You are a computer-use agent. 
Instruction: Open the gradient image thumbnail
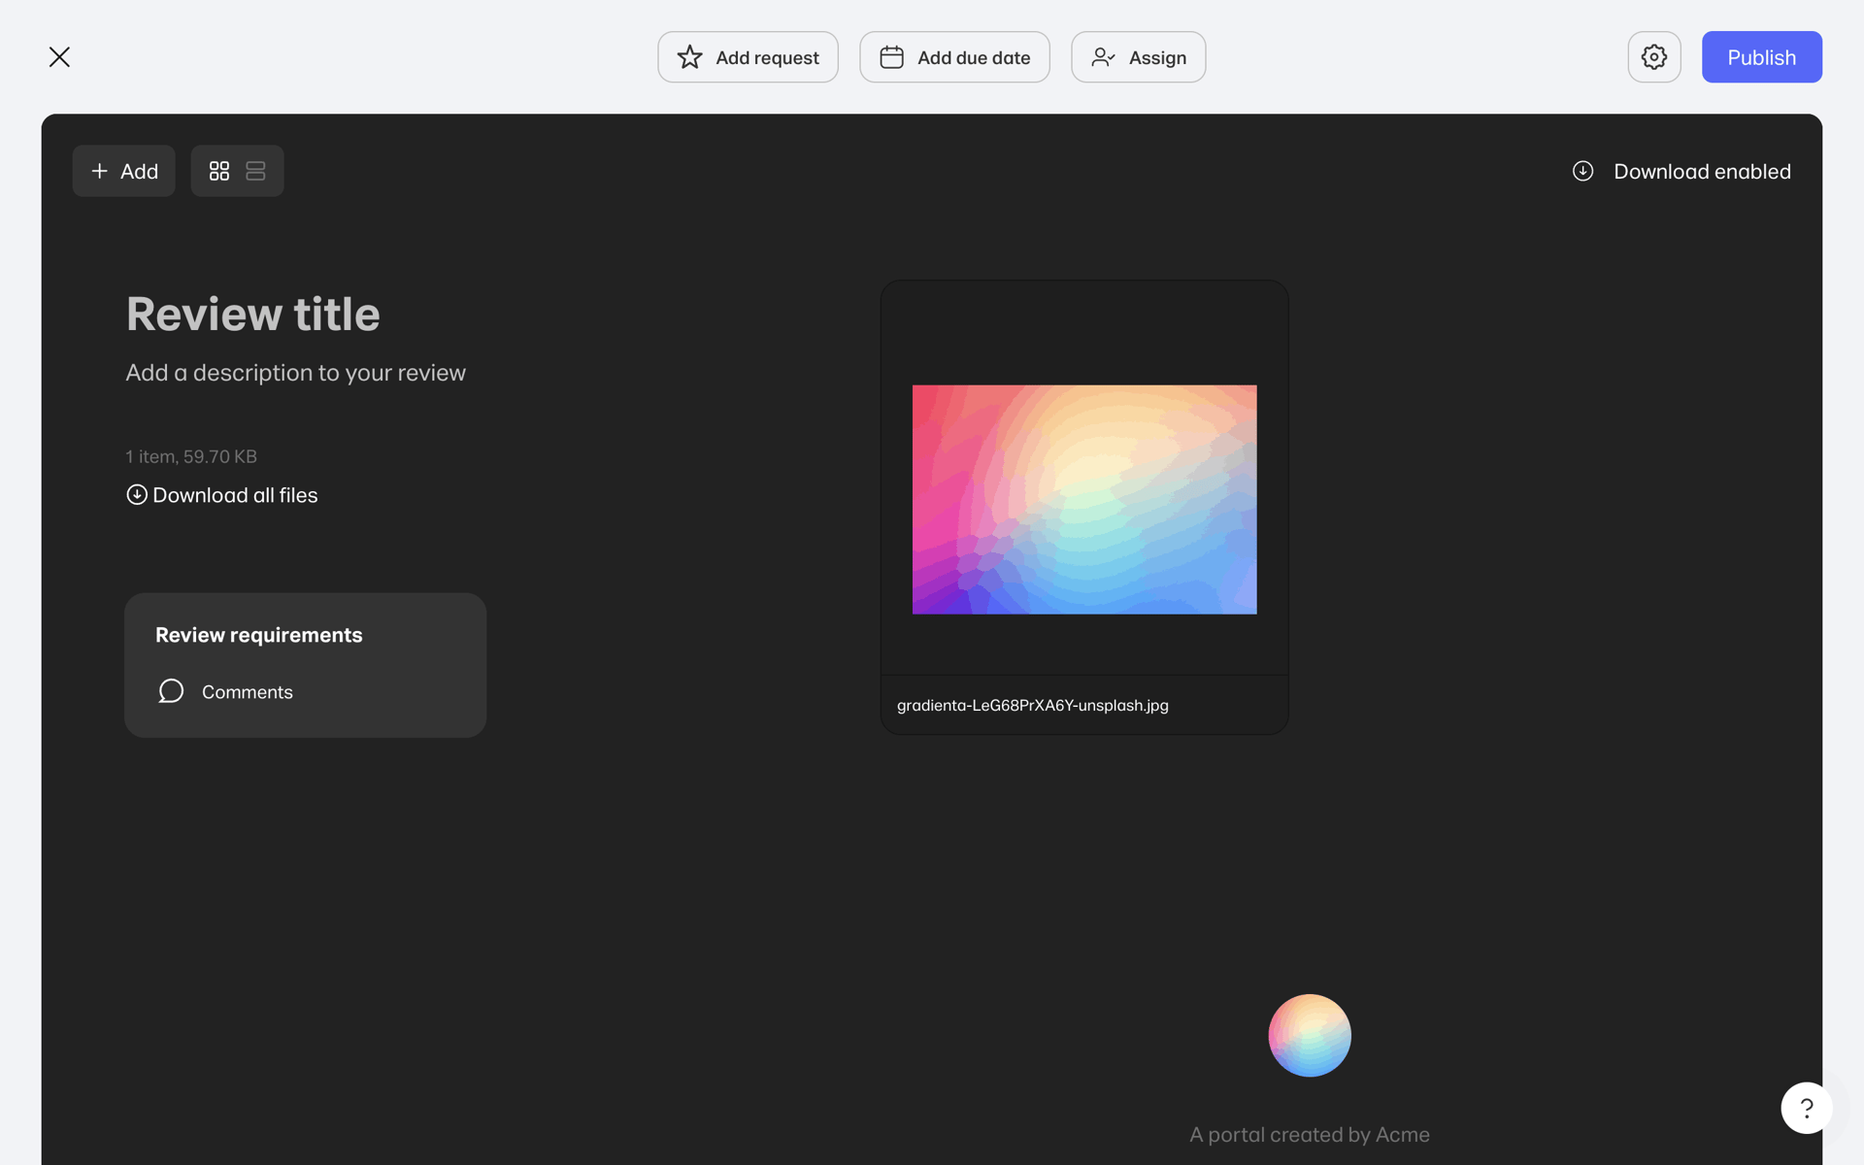pyautogui.click(x=1084, y=499)
